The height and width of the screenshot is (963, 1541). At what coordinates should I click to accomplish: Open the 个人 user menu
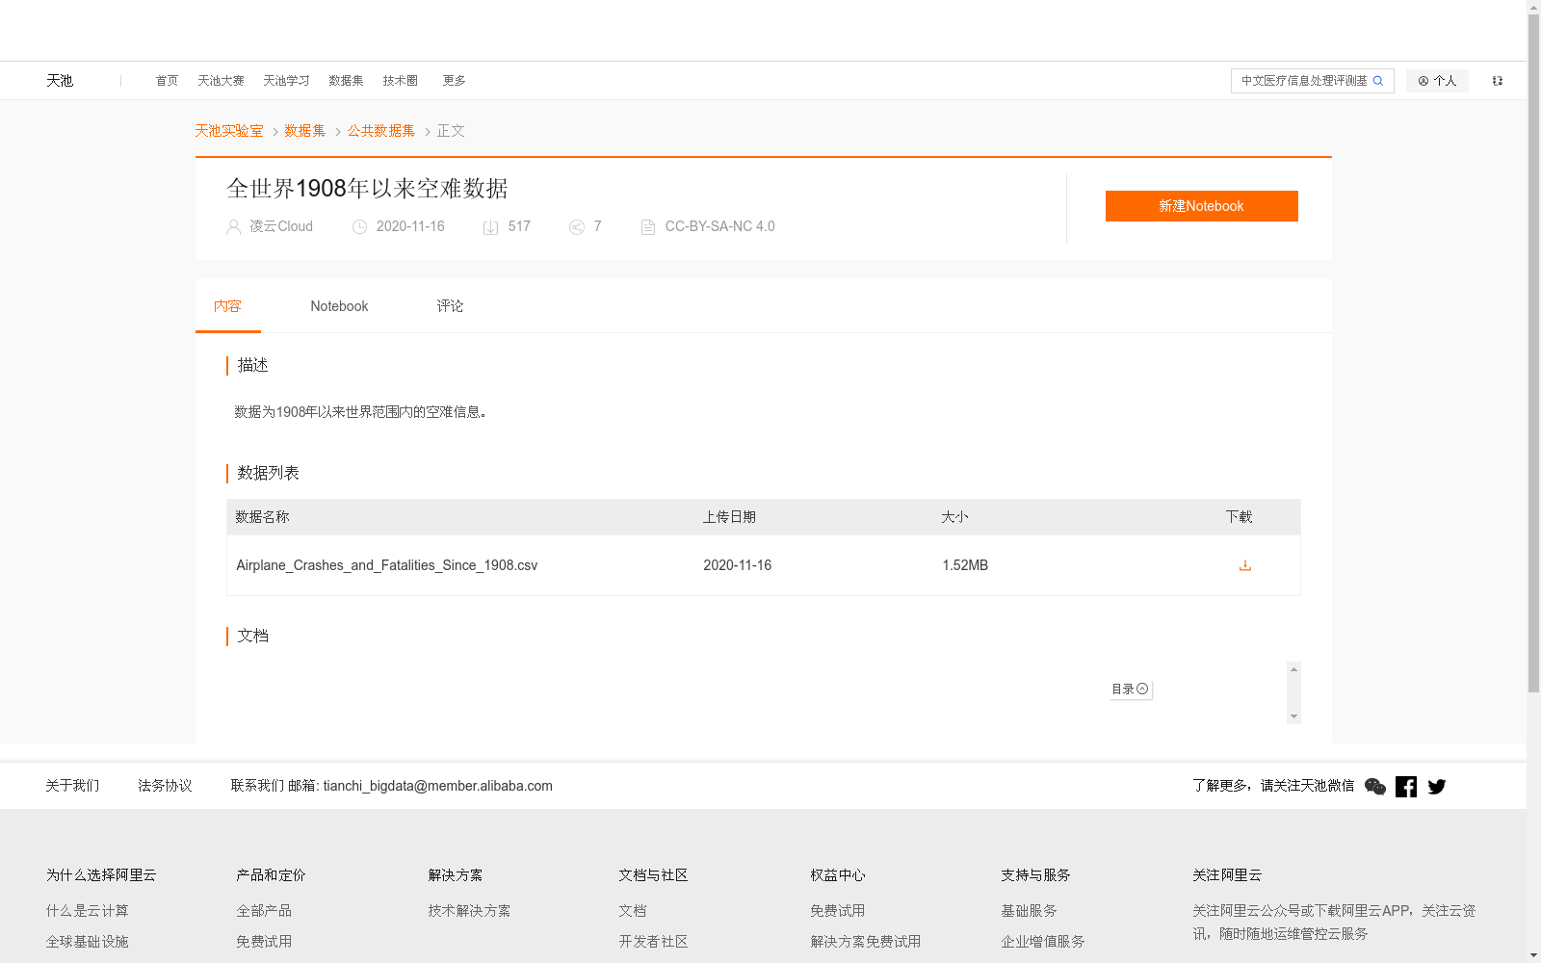pyautogui.click(x=1437, y=81)
